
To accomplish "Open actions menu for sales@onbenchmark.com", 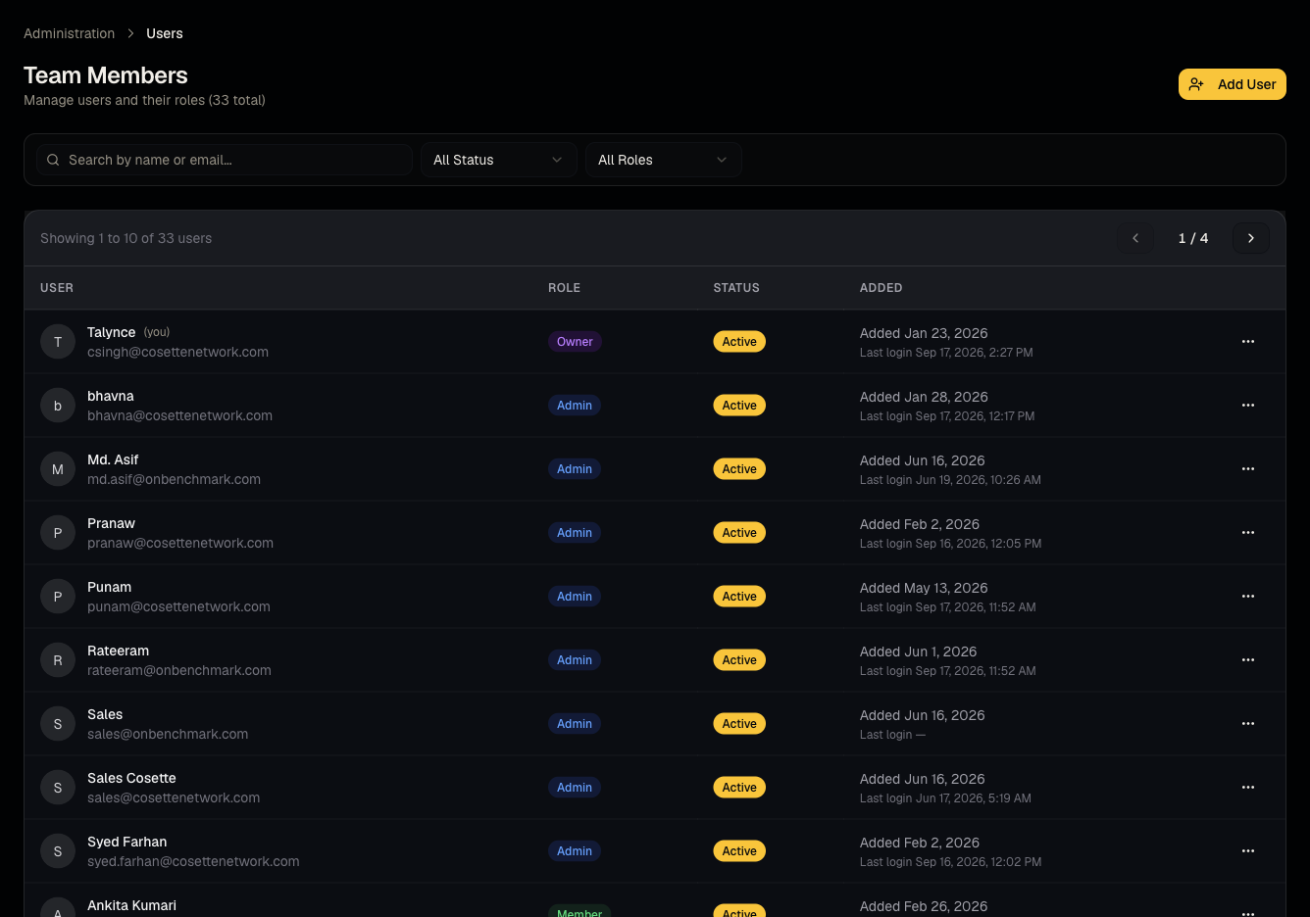I will pyautogui.click(x=1248, y=724).
